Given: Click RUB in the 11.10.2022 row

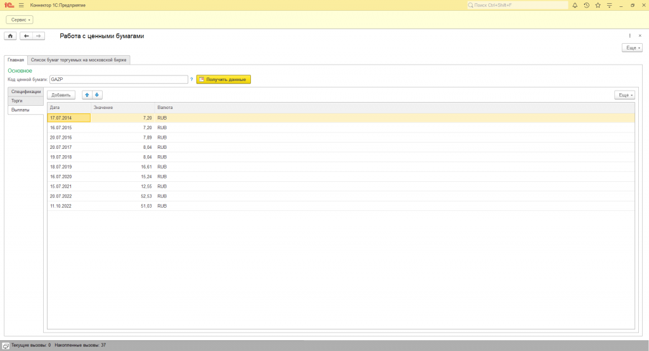Looking at the screenshot, I should (162, 206).
